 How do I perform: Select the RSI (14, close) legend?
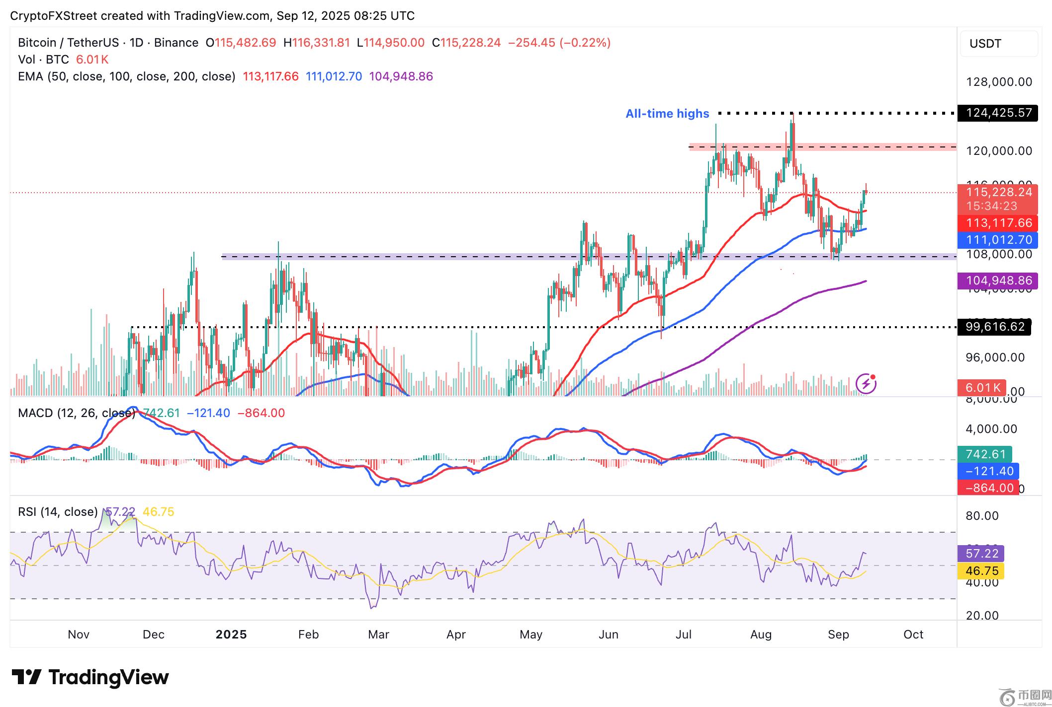pos(58,512)
